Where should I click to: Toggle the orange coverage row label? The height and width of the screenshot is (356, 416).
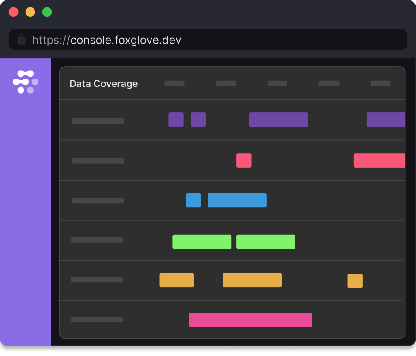97,279
